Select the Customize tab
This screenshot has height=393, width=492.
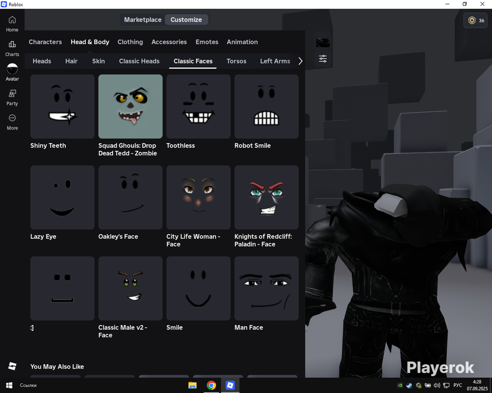(x=186, y=20)
